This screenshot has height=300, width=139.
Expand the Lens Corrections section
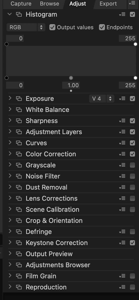click(x=10, y=198)
